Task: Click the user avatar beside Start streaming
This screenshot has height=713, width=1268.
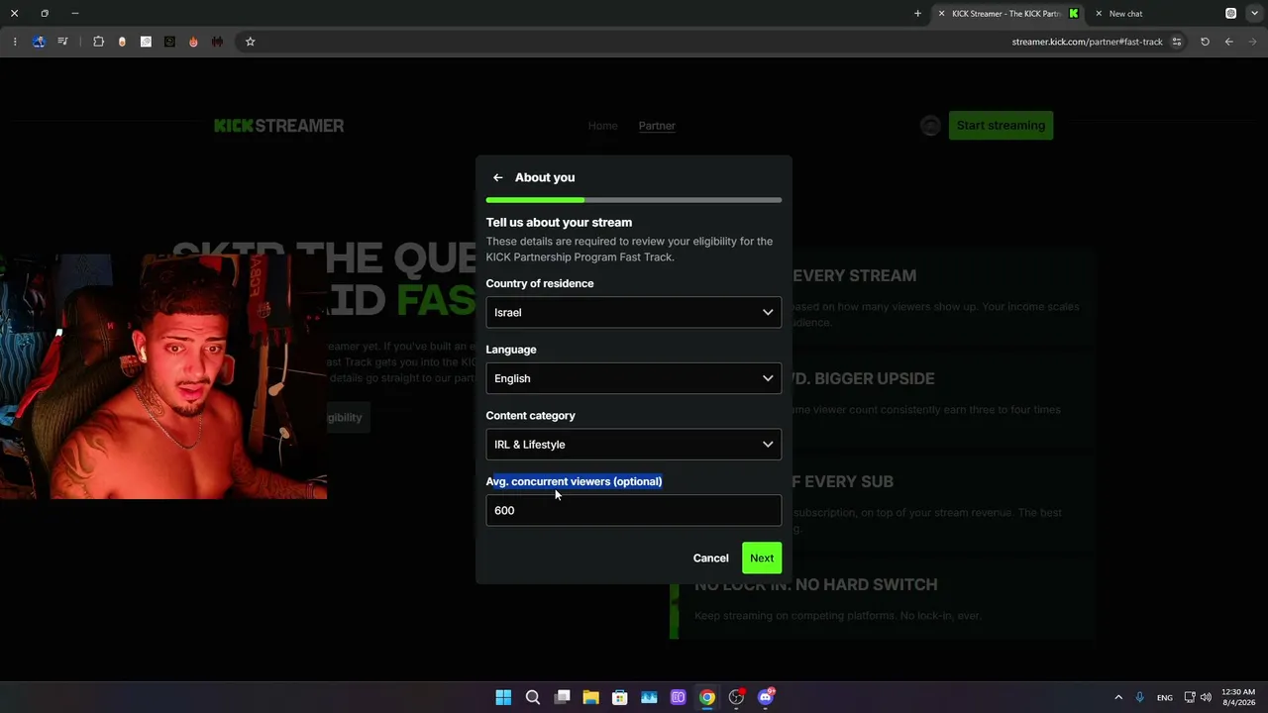Action: point(930,126)
